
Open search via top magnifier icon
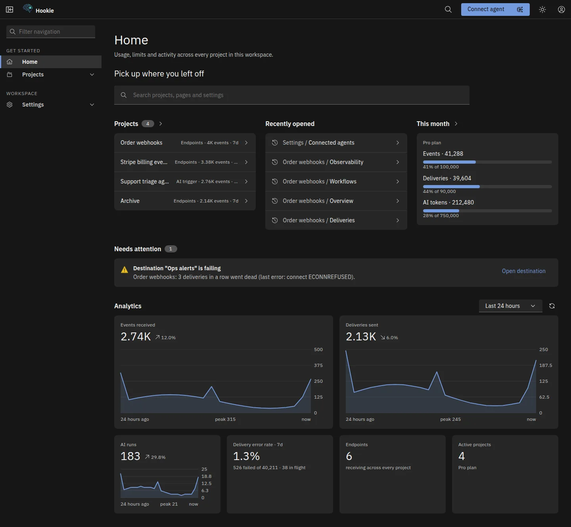448,10
